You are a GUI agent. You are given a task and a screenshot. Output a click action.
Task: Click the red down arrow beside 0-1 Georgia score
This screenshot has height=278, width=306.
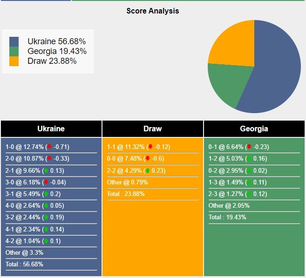249,147
